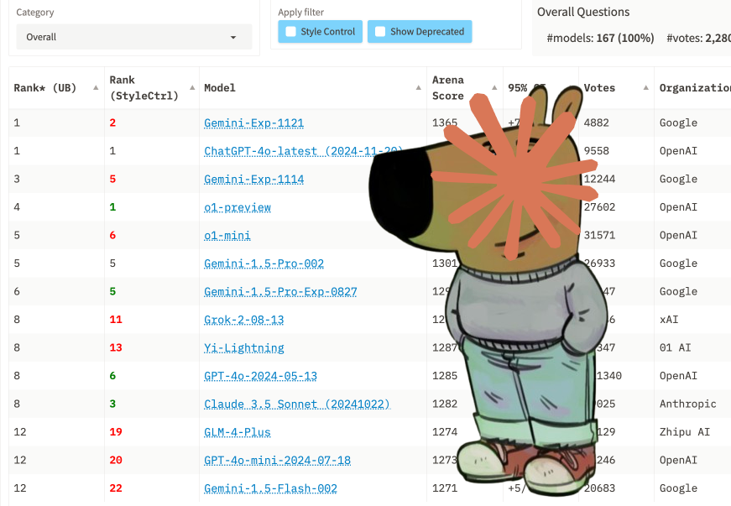Open the GPT-4o-2024-05-13 link
This screenshot has height=506, width=731.
coord(260,376)
